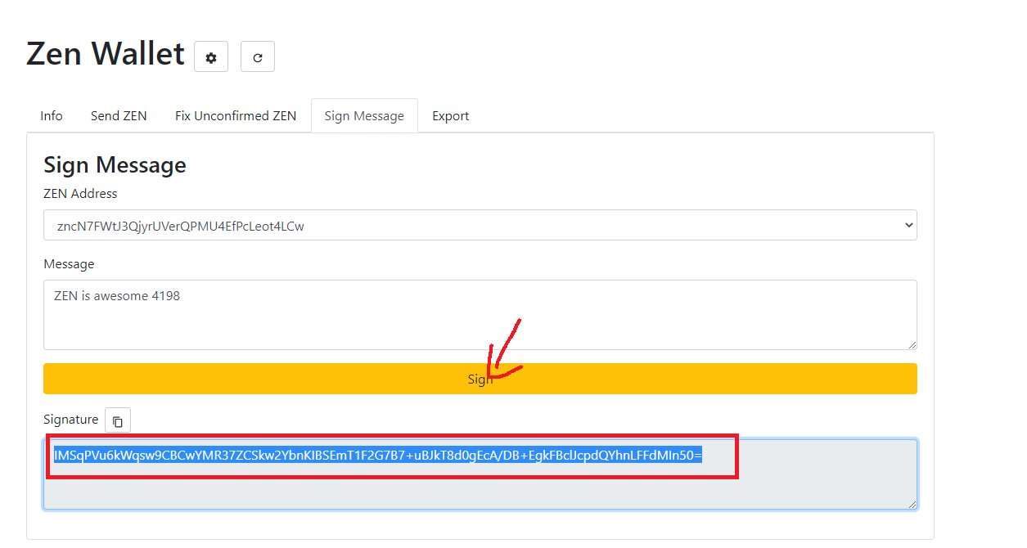This screenshot has width=1027, height=548.
Task: Click the Zen Wallet heading
Action: pyautogui.click(x=106, y=54)
